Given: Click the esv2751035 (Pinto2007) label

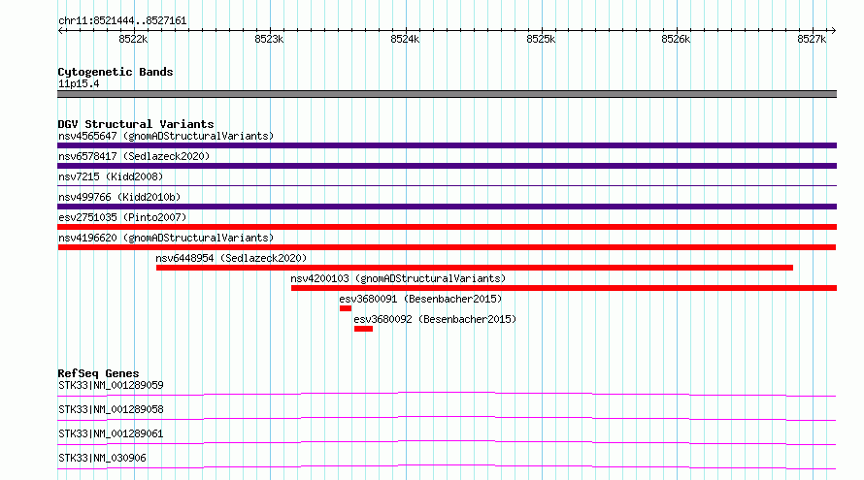Looking at the screenshot, I should (122, 217).
